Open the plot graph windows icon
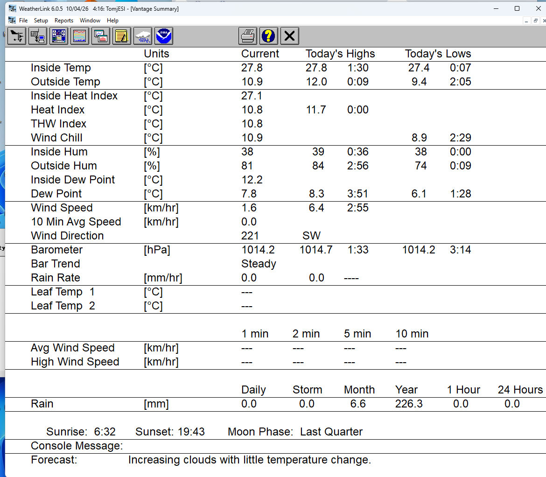 [101, 36]
